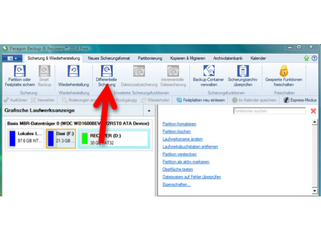Select Sicherungsarchiv überprüfen icon
The image size is (321, 240).
pos(243,71)
